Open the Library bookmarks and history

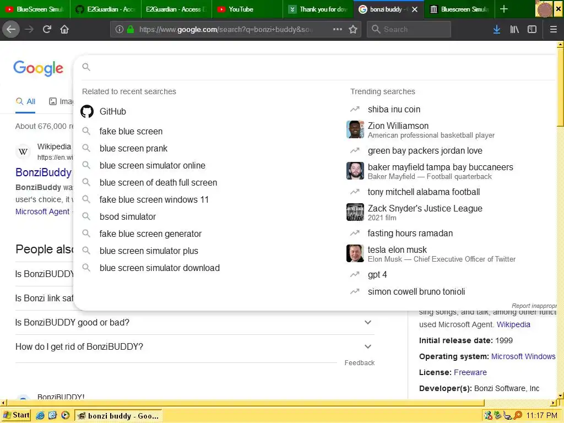(514, 29)
